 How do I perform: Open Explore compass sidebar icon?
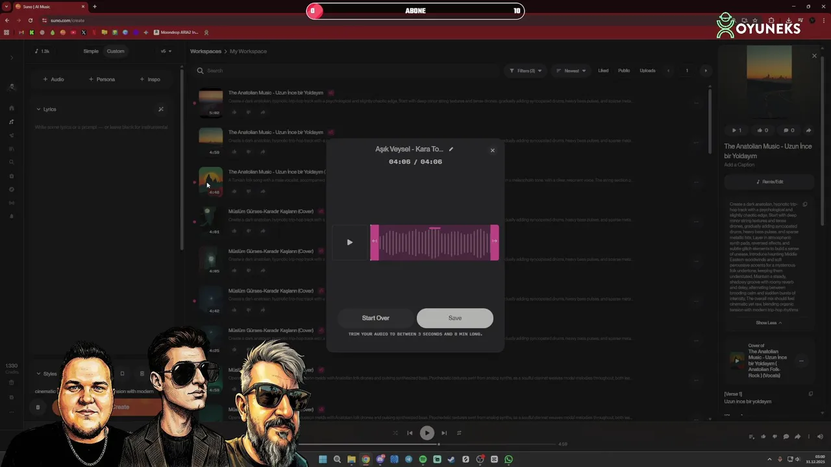[x=12, y=189]
